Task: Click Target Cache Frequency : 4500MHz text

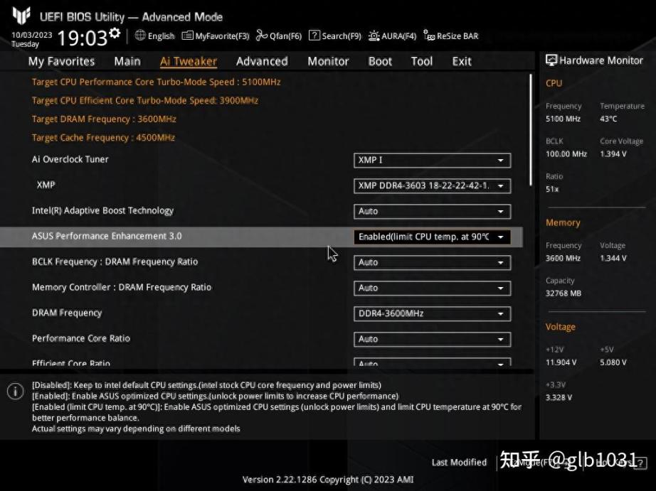Action: coord(103,137)
